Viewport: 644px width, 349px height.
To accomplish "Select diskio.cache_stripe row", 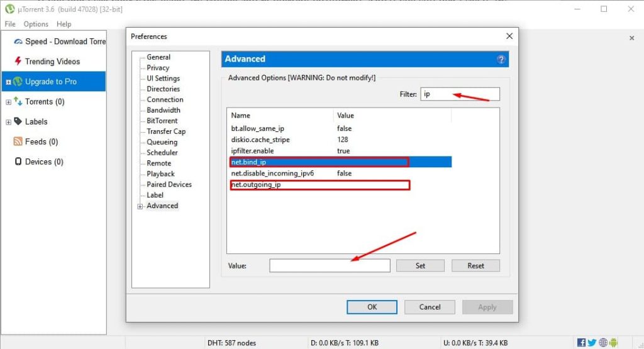I will click(339, 140).
